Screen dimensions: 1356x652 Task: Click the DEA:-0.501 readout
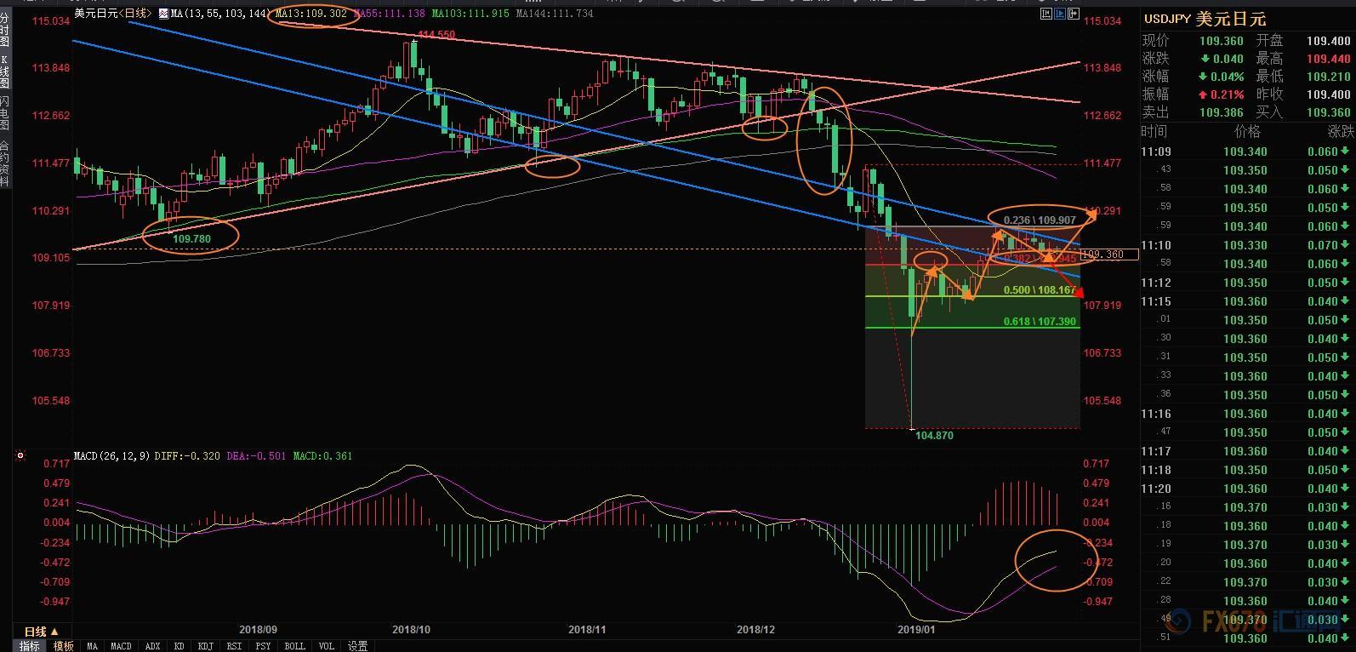coord(257,456)
